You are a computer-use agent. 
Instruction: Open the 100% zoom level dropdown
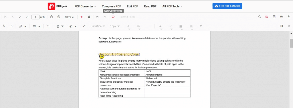pos(69,17)
